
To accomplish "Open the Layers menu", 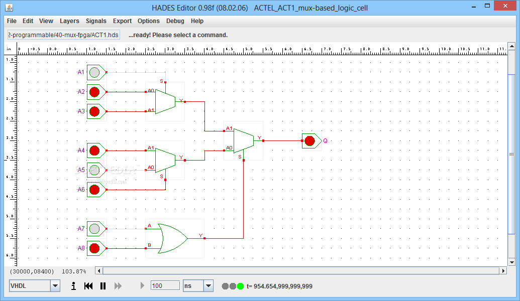I will (x=69, y=21).
